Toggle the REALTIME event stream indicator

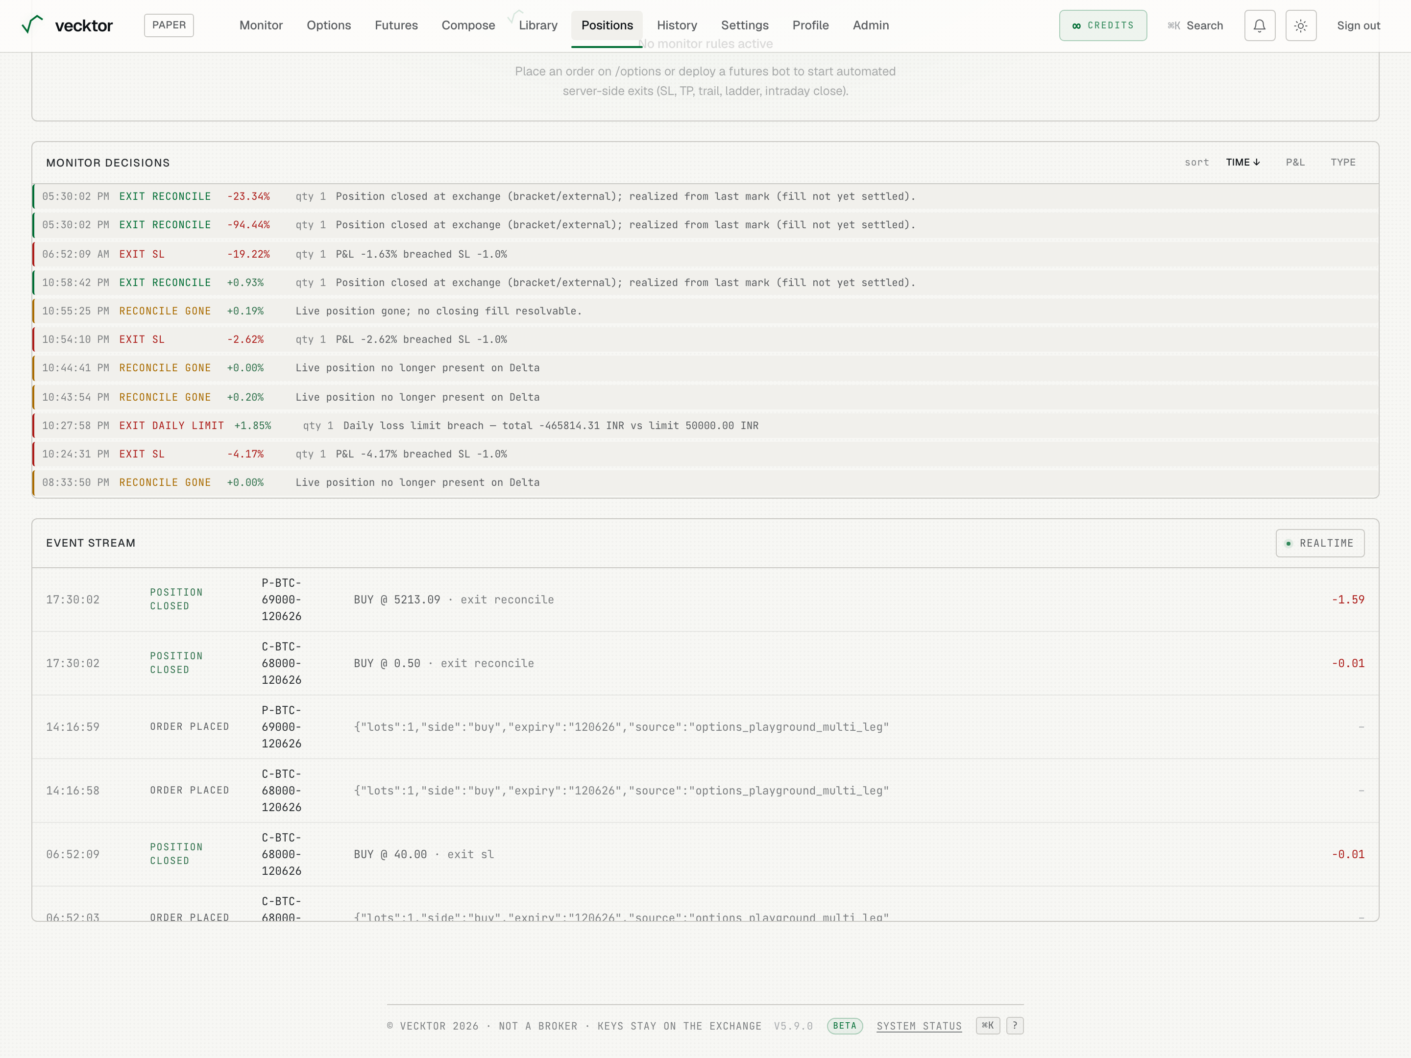click(x=1320, y=543)
